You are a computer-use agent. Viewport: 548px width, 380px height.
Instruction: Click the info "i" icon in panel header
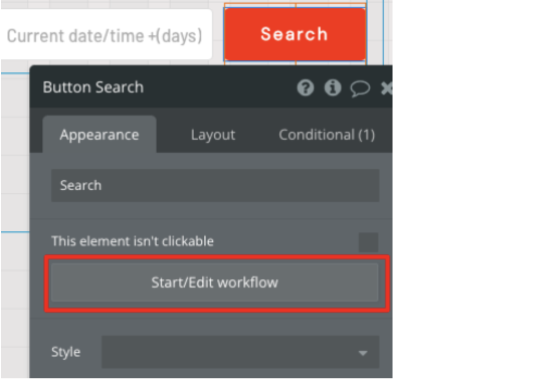pos(332,88)
